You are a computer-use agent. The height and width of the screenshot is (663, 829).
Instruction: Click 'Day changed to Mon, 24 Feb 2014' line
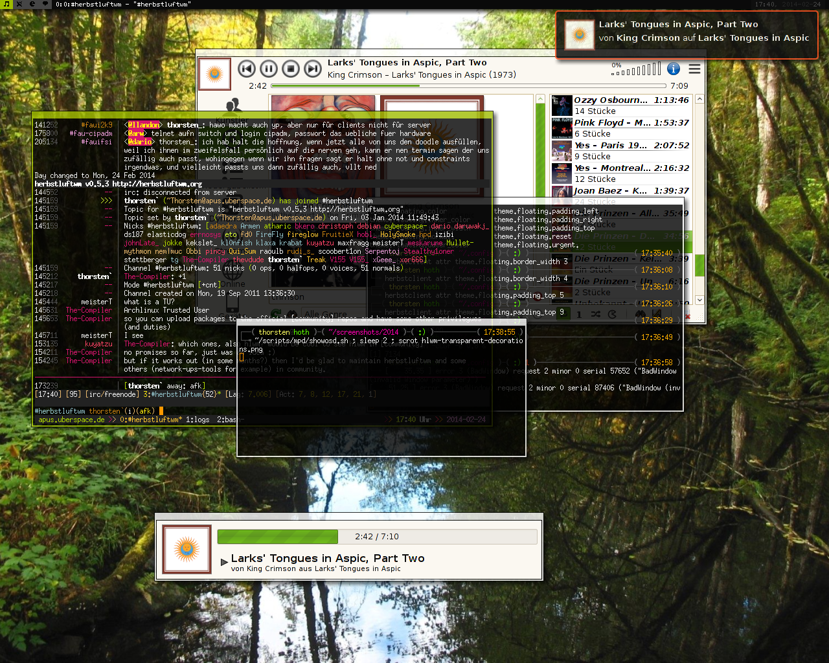click(95, 175)
